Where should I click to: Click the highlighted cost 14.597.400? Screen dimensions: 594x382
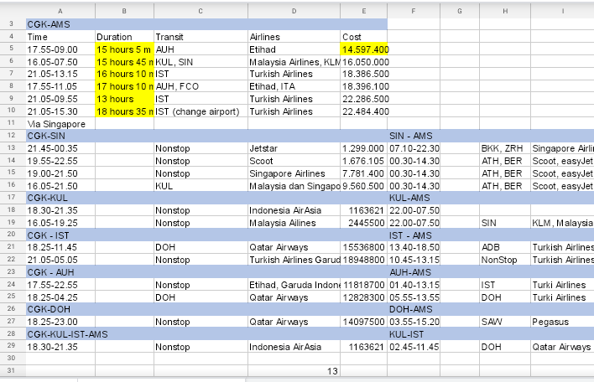[x=363, y=49]
